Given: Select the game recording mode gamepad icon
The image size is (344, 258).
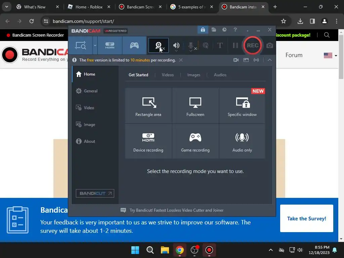Looking at the screenshot, I should tap(134, 45).
